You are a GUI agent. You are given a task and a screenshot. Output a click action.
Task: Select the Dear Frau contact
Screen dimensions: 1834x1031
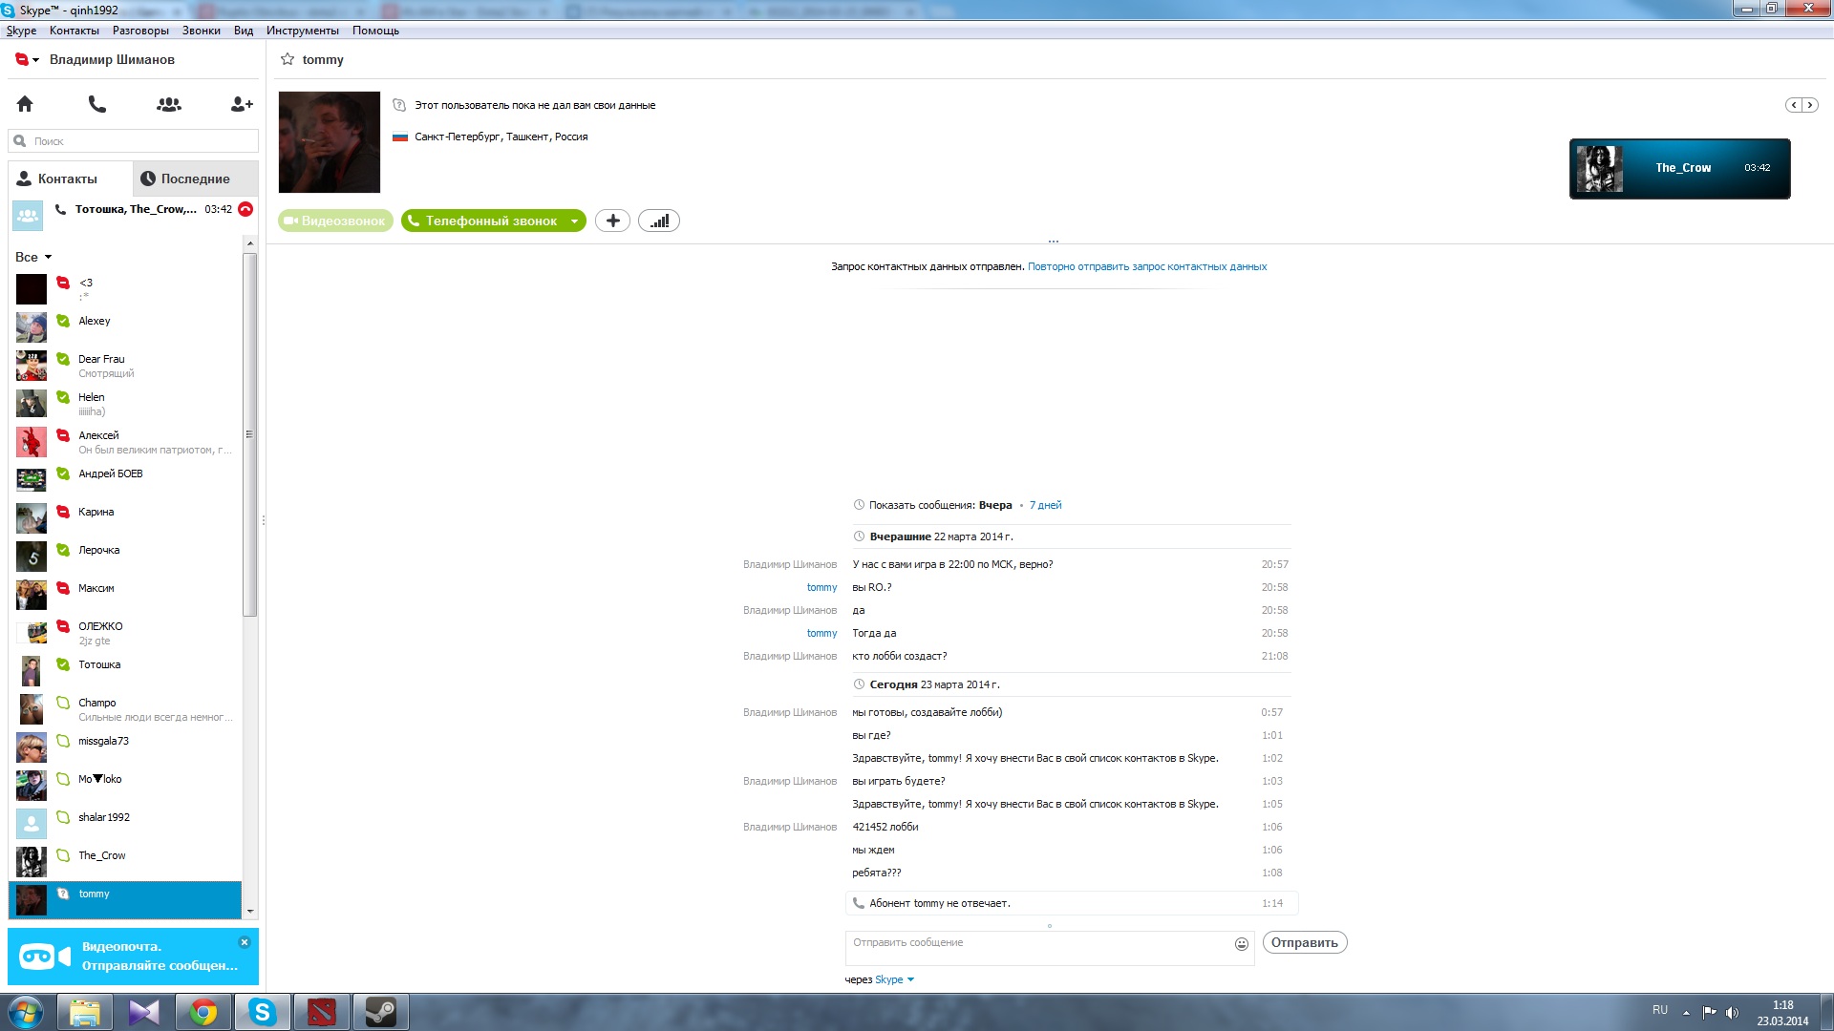tap(126, 366)
